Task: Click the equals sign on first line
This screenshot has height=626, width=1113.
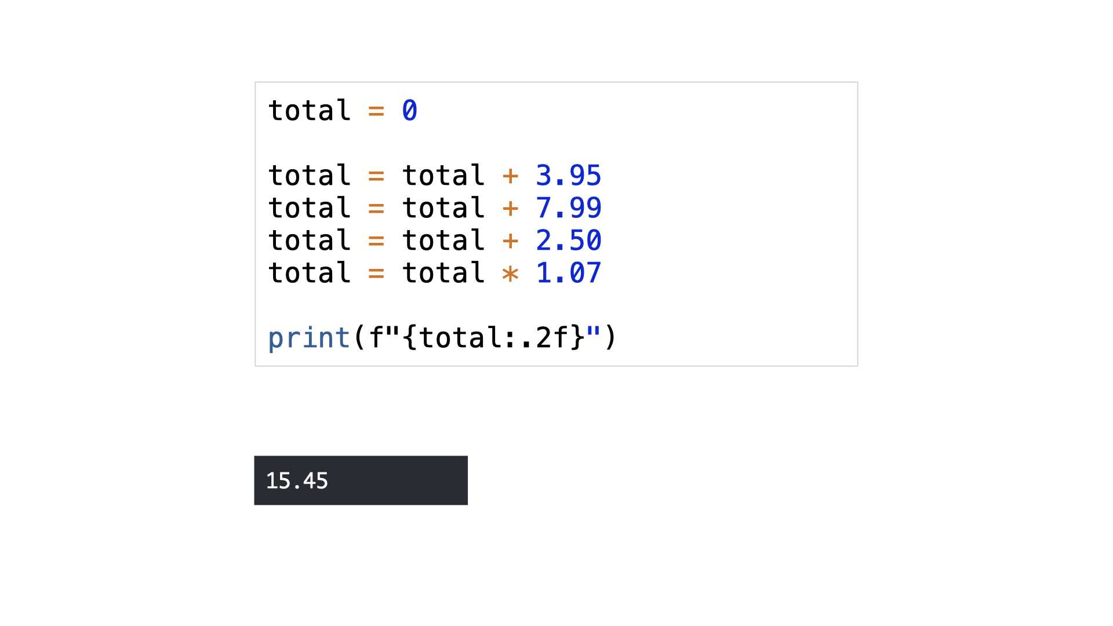Action: (x=376, y=111)
